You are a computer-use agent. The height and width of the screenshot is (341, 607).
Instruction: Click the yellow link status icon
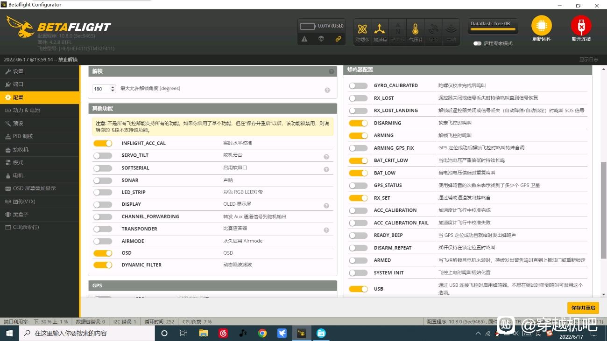pos(338,39)
